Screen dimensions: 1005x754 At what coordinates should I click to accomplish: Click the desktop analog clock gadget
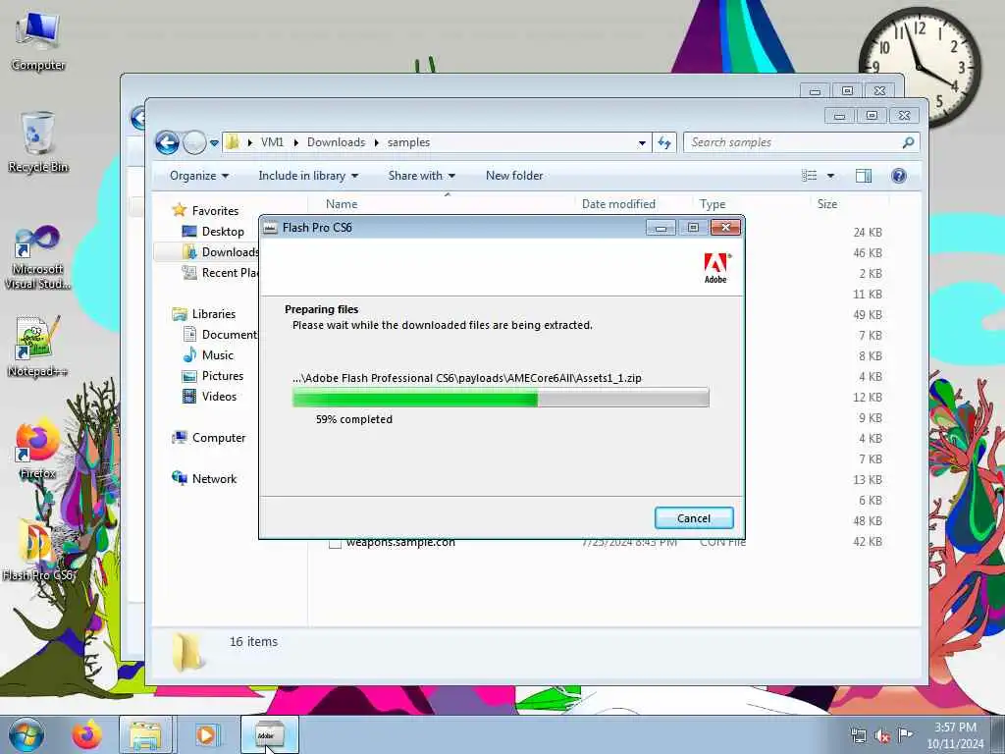tap(920, 66)
